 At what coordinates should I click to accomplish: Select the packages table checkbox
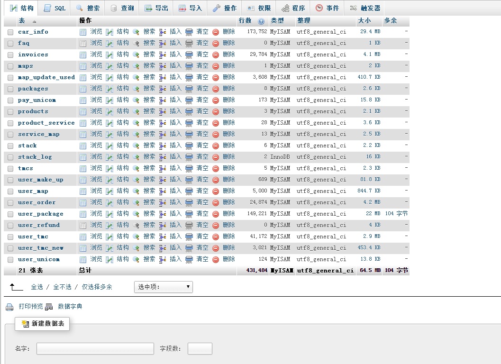[x=10, y=89]
